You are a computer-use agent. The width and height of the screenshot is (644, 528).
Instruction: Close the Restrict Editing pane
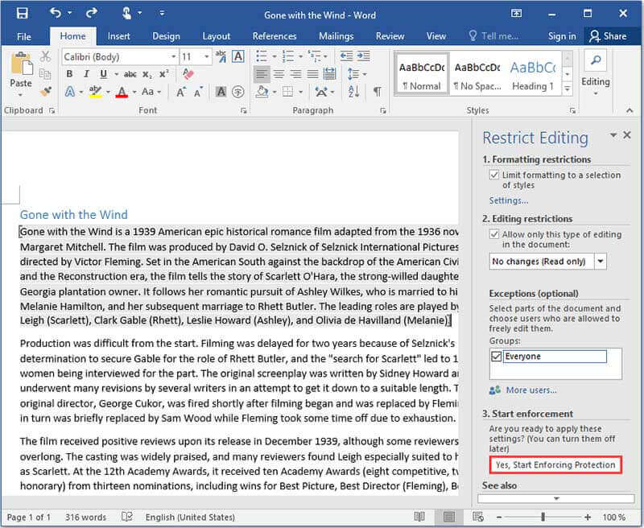point(627,134)
